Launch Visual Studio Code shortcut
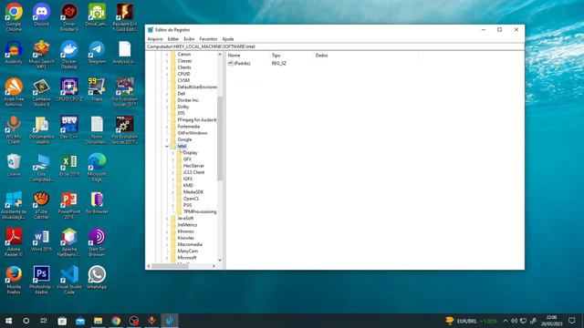The width and height of the screenshot is (584, 328). click(69, 280)
